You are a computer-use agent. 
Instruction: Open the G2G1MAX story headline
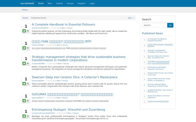click(72, 94)
